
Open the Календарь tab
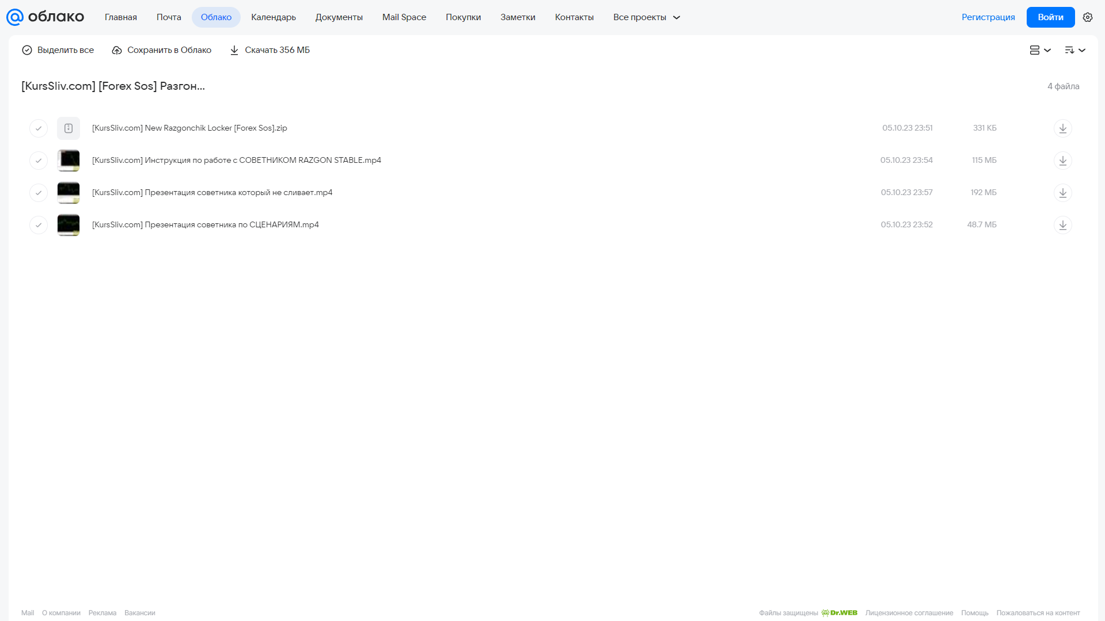274,17
